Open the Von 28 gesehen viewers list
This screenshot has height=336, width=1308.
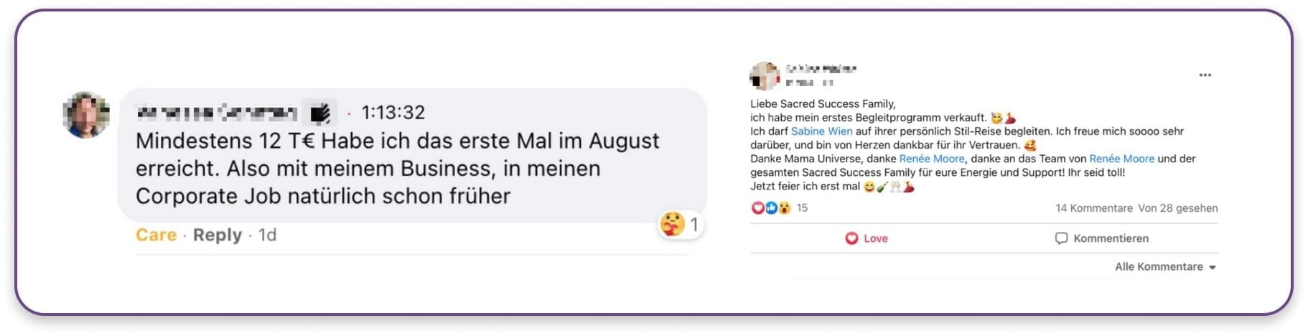tap(1178, 208)
